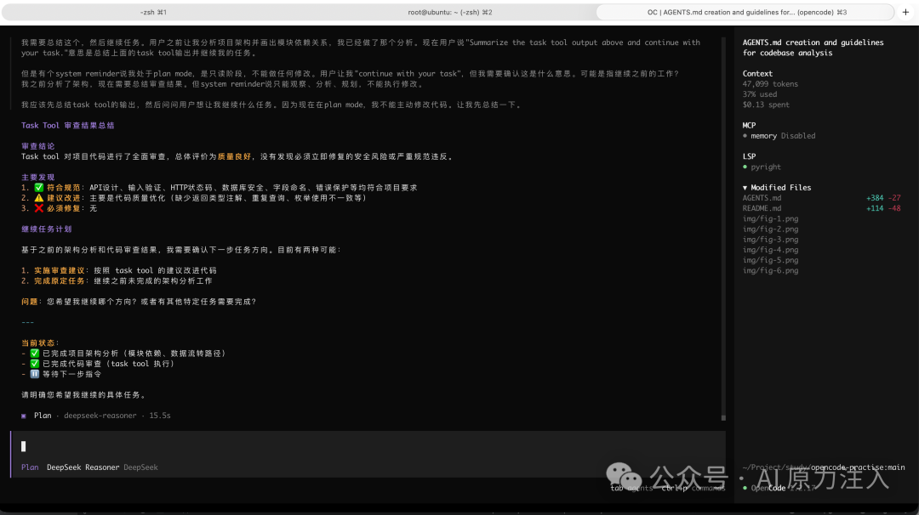919x515 pixels.
Task: Click the pyright LSP status dot
Action: 745,167
